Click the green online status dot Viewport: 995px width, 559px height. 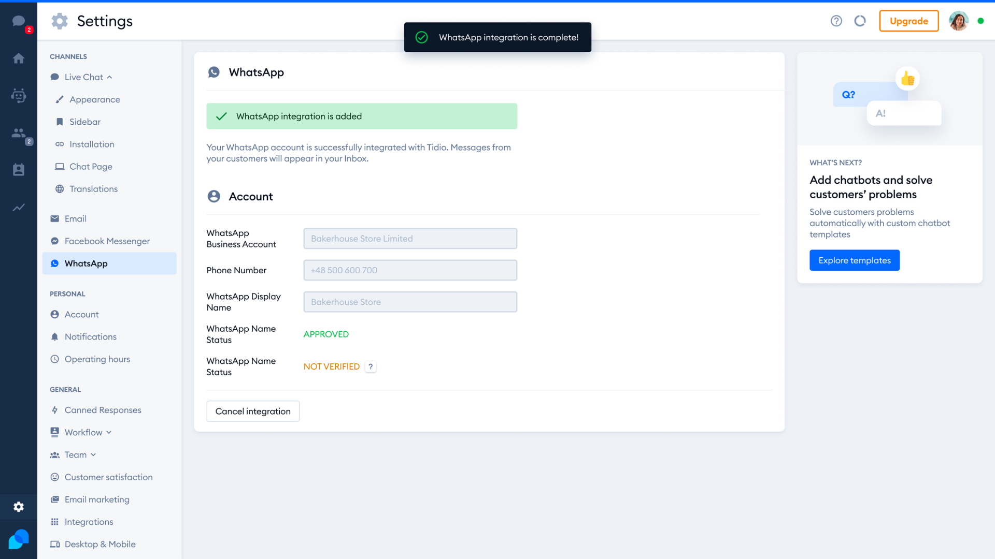(980, 21)
